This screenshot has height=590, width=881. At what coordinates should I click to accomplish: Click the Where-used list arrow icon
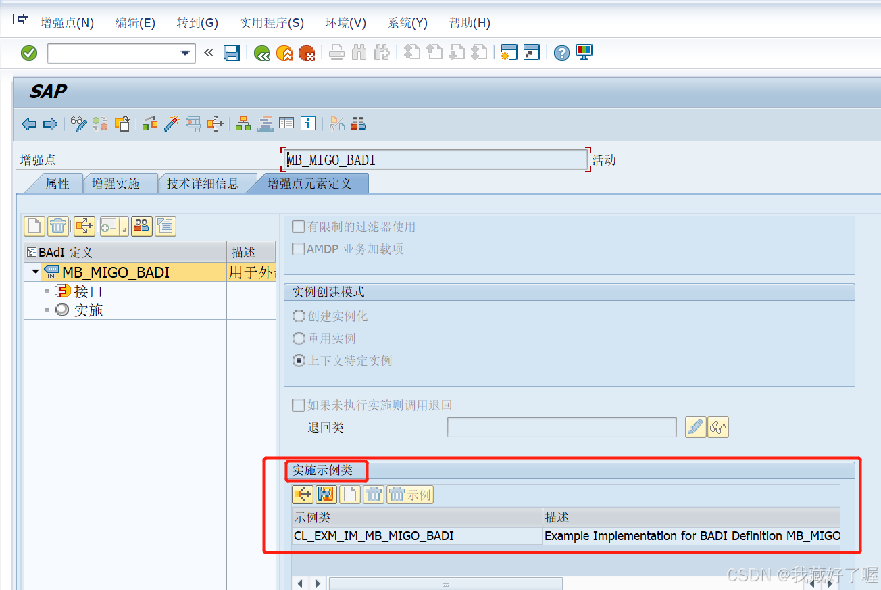(x=216, y=124)
